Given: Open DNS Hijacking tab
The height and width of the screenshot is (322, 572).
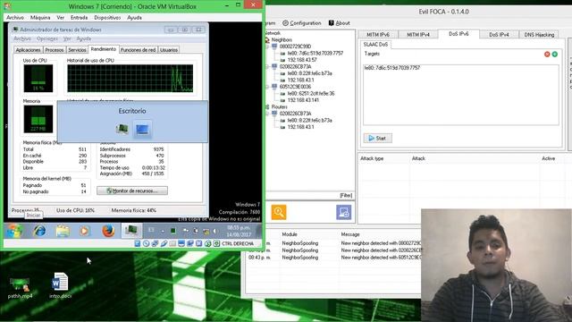Looking at the screenshot, I should pyautogui.click(x=539, y=34).
